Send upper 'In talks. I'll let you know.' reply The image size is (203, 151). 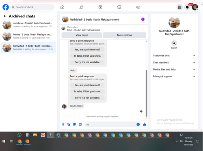pos(87,56)
